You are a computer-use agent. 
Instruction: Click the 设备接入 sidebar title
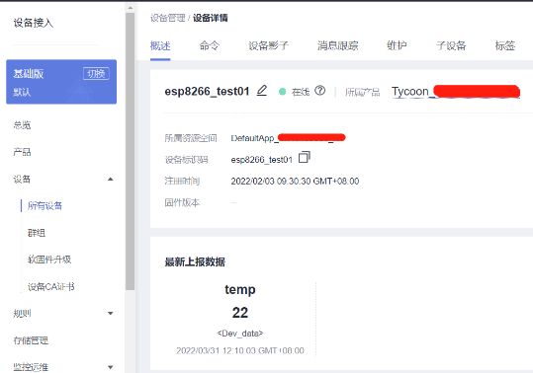34,23
